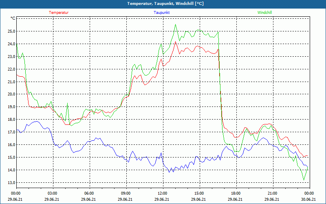
Task: Select the 24,0 y-axis value
Action: click(11, 44)
